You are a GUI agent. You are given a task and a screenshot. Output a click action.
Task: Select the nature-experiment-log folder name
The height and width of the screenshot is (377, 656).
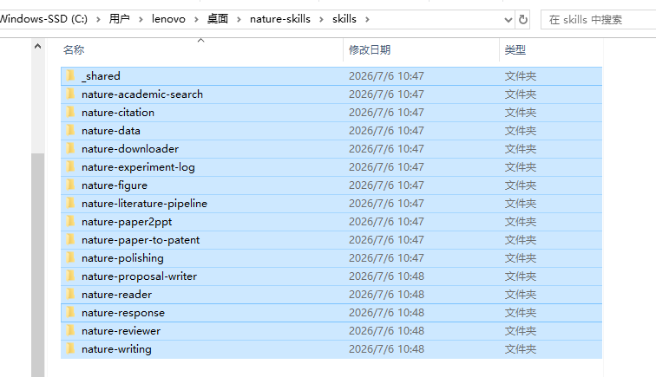tap(138, 167)
